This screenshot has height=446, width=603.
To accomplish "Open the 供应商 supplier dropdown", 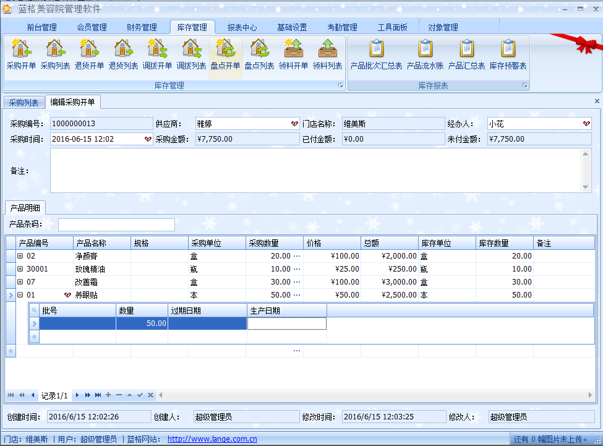I will (294, 124).
